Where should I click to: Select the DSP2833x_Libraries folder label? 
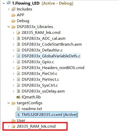[x=35, y=27]
